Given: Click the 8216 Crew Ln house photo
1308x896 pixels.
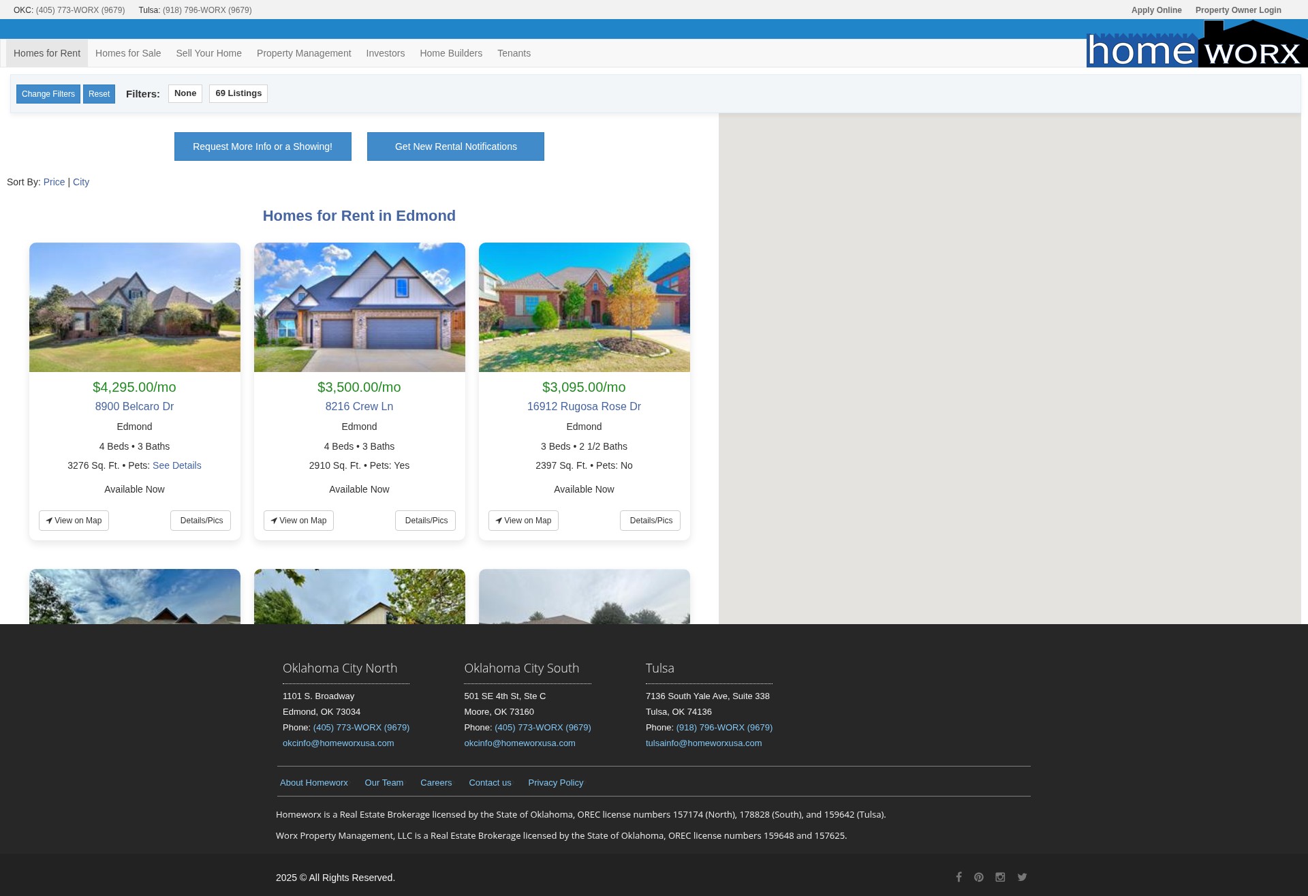Looking at the screenshot, I should 360,307.
